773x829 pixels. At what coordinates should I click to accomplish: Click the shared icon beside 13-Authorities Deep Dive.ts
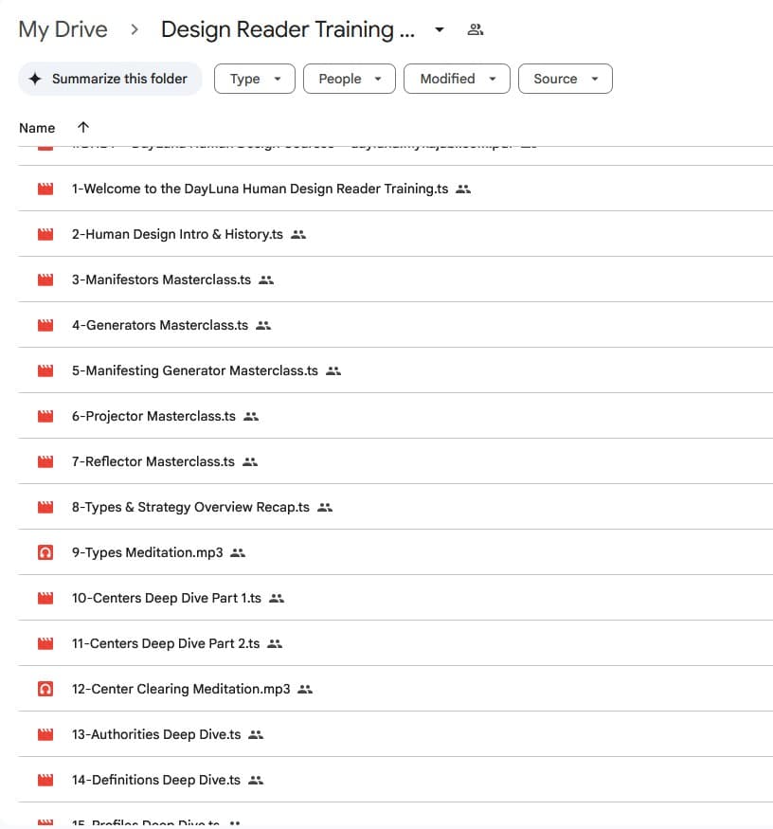[256, 735]
